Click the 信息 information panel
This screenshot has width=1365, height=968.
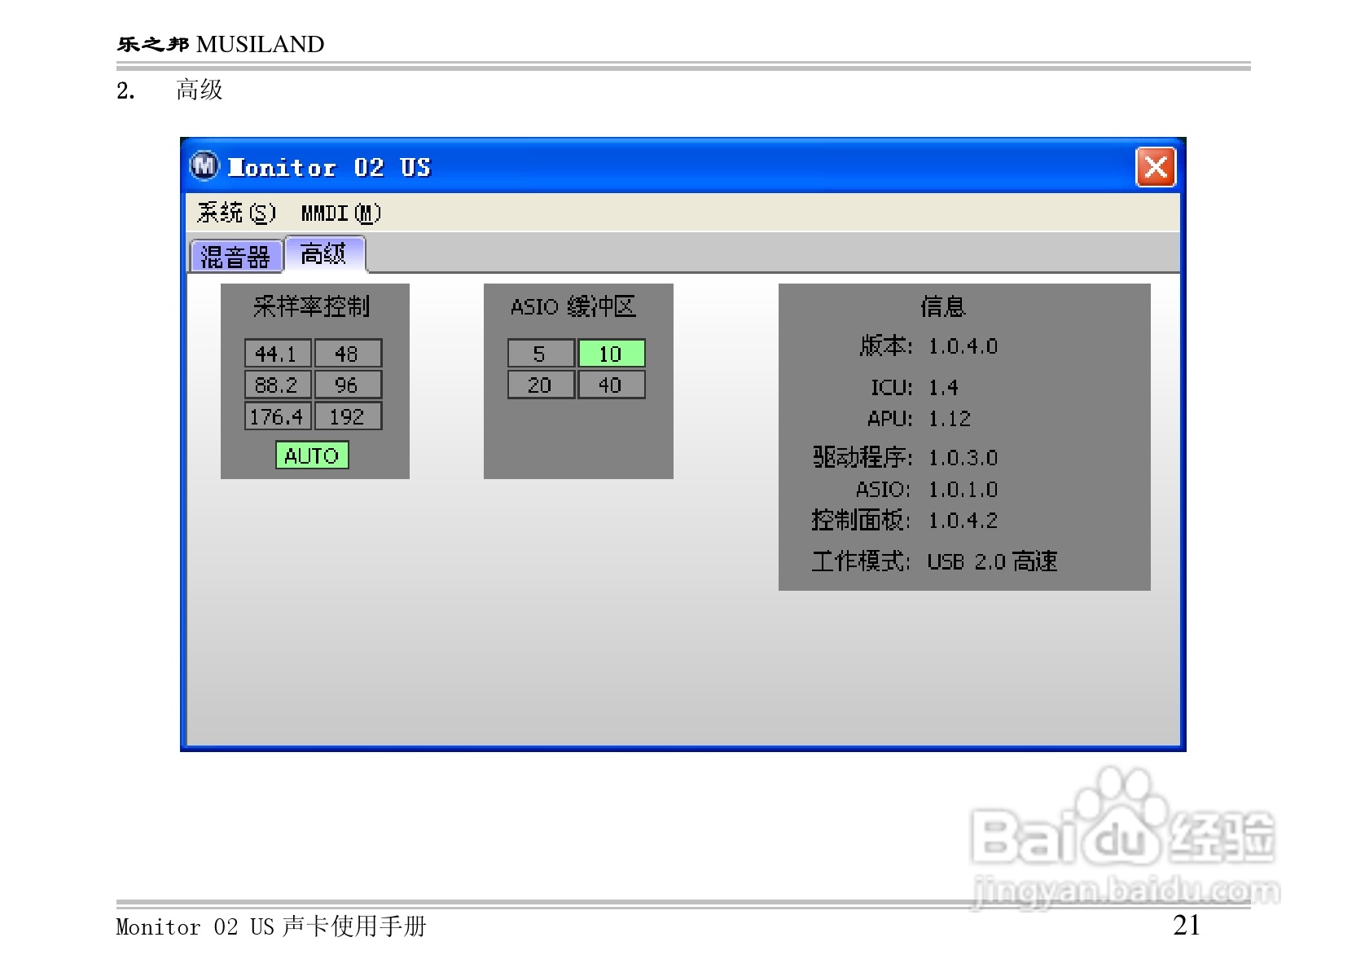click(963, 436)
